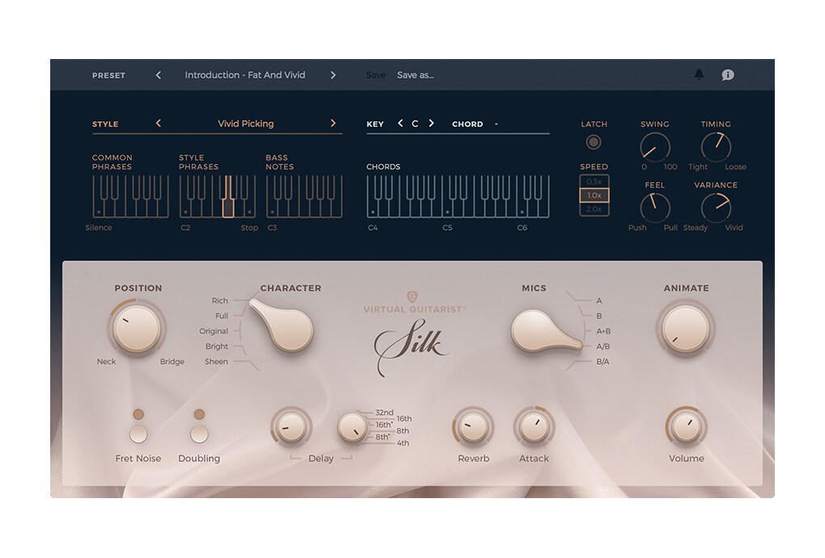Select mic option A+B

pos(603,332)
